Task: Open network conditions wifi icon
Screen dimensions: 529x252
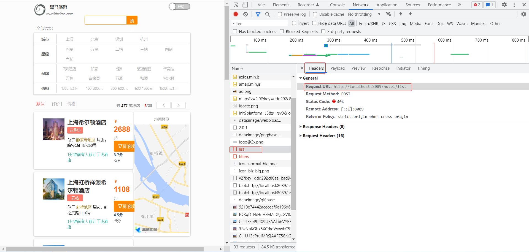Action: [x=388, y=14]
